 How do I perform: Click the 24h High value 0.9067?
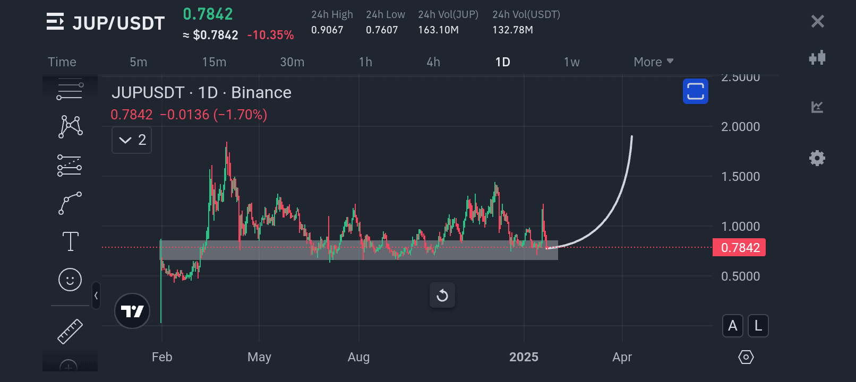(x=327, y=30)
